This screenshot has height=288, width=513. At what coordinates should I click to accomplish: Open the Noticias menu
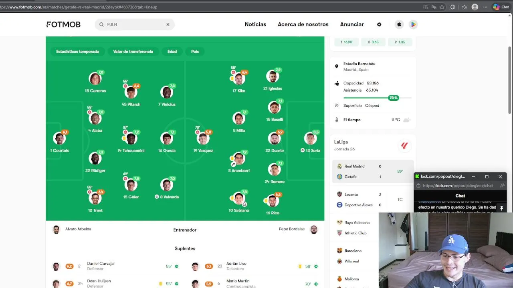[255, 24]
